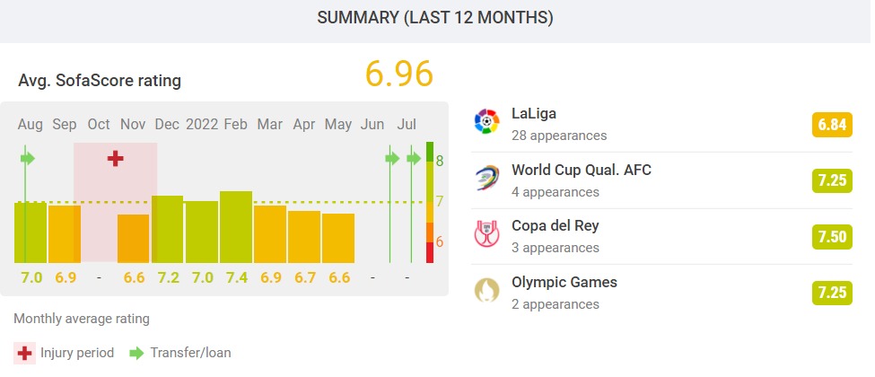The width and height of the screenshot is (875, 377).
Task: Click the Copa del Rey trophy icon
Action: click(486, 234)
